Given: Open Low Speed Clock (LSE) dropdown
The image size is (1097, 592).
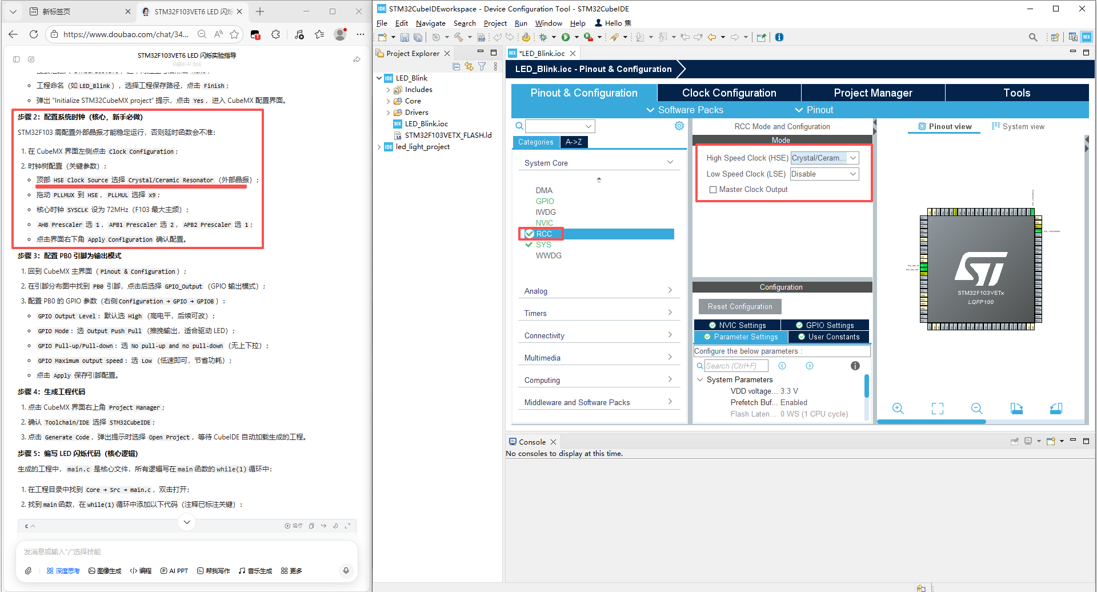Looking at the screenshot, I should tap(824, 174).
